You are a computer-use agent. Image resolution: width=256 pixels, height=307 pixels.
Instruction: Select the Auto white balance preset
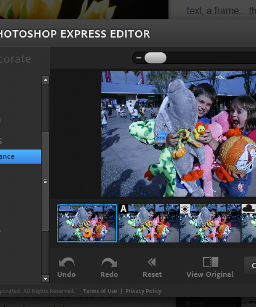[x=148, y=223]
